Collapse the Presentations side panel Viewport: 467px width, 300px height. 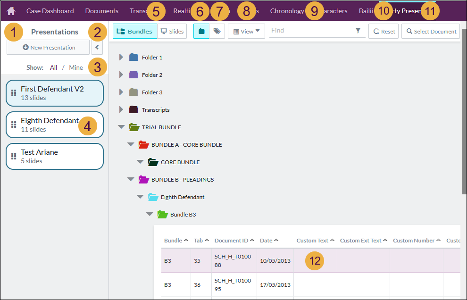pyautogui.click(x=97, y=47)
